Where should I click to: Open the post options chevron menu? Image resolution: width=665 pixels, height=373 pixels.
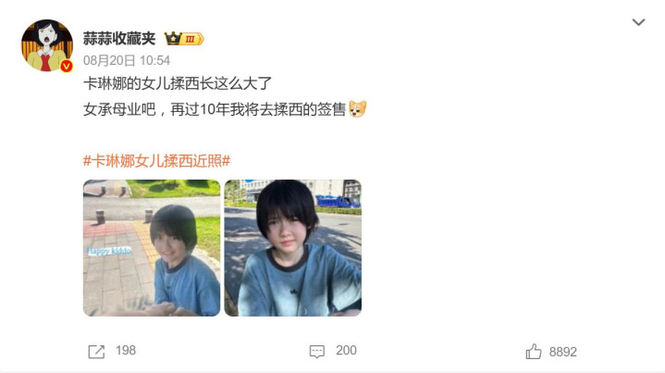(x=638, y=22)
